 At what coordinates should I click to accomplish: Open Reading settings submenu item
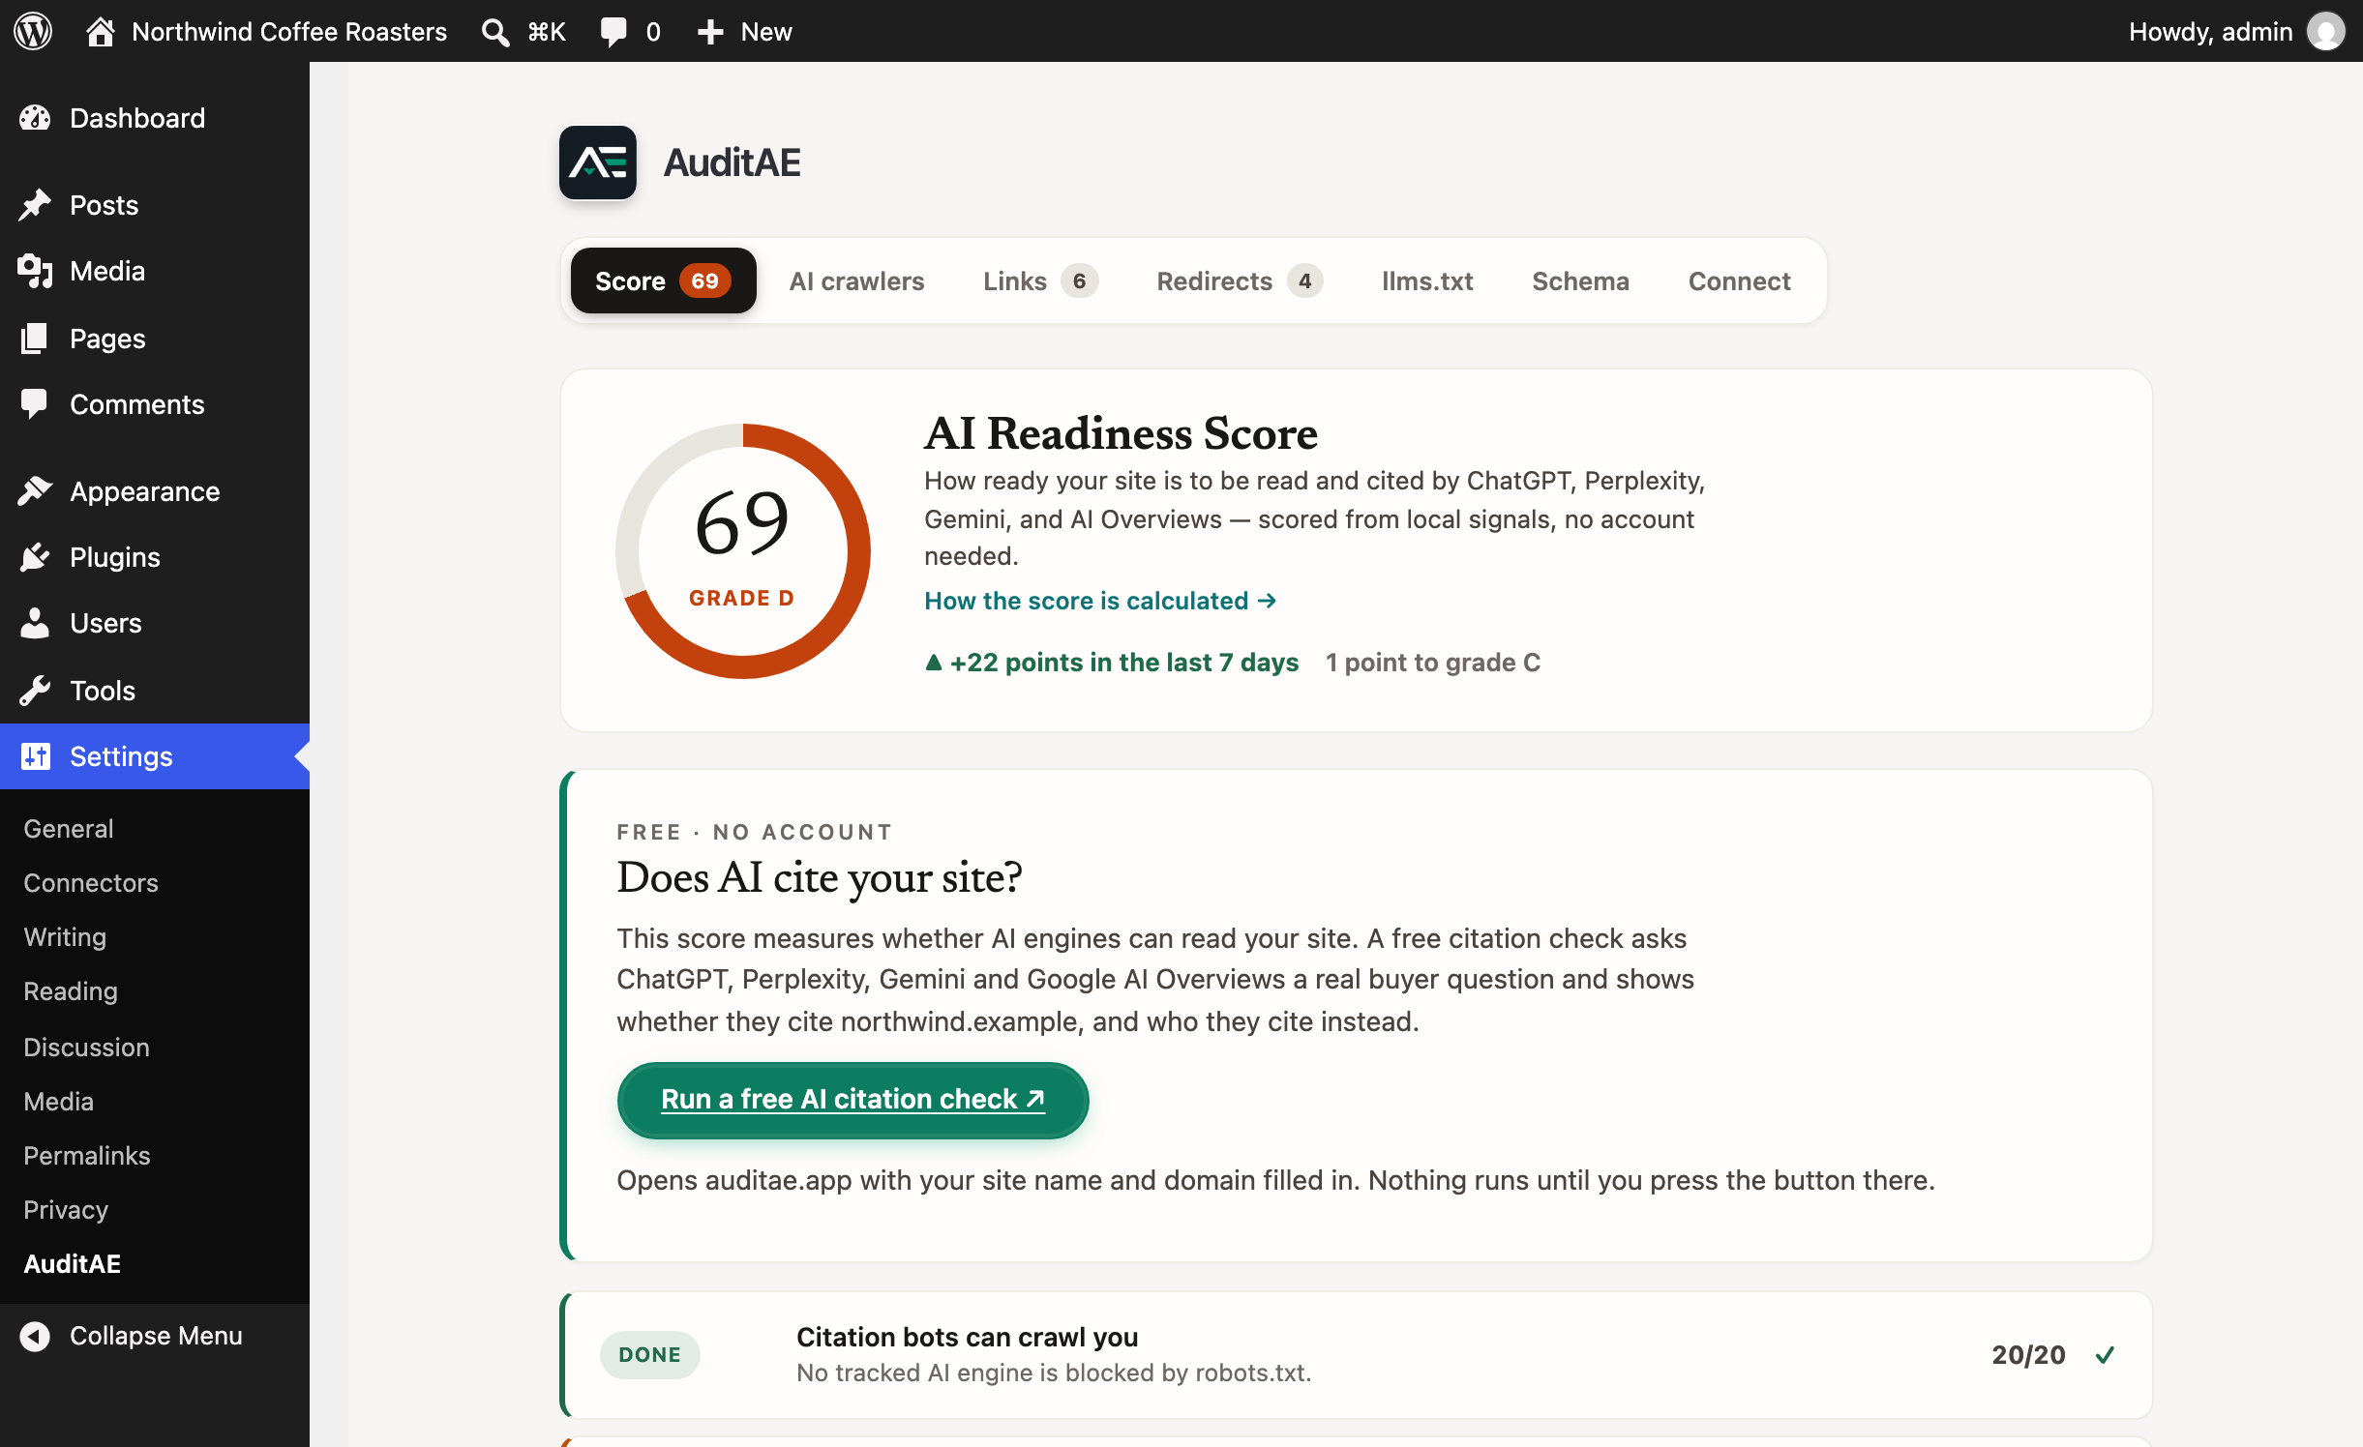[71, 991]
